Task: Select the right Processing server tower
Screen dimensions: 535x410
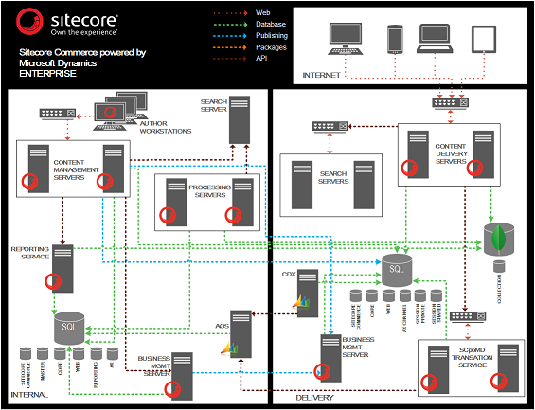Action: pos(242,203)
